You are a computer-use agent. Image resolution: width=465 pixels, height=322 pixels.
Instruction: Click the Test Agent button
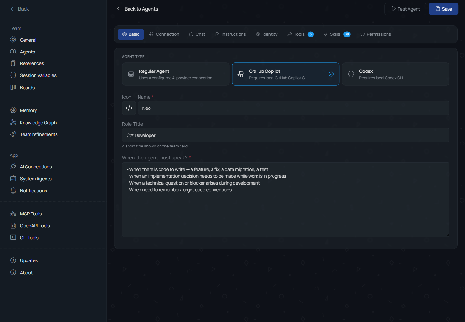tap(405, 9)
